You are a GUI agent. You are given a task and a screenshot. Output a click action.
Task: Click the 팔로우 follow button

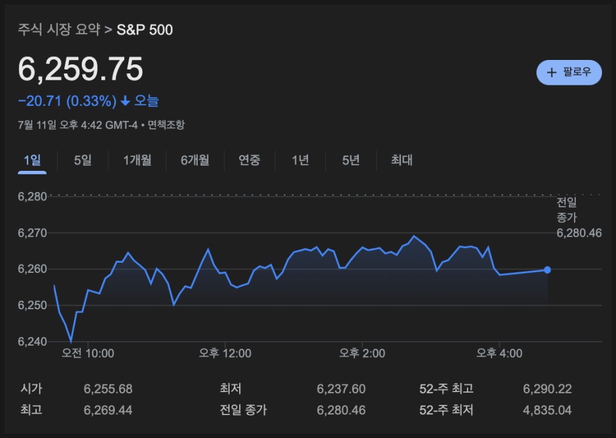pyautogui.click(x=568, y=72)
